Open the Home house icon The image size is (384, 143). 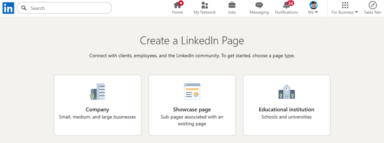pos(177,5)
